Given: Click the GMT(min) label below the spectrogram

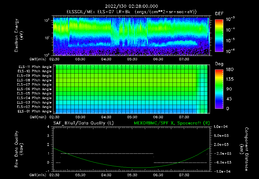Looking at the screenshot, I should click(x=38, y=59).
